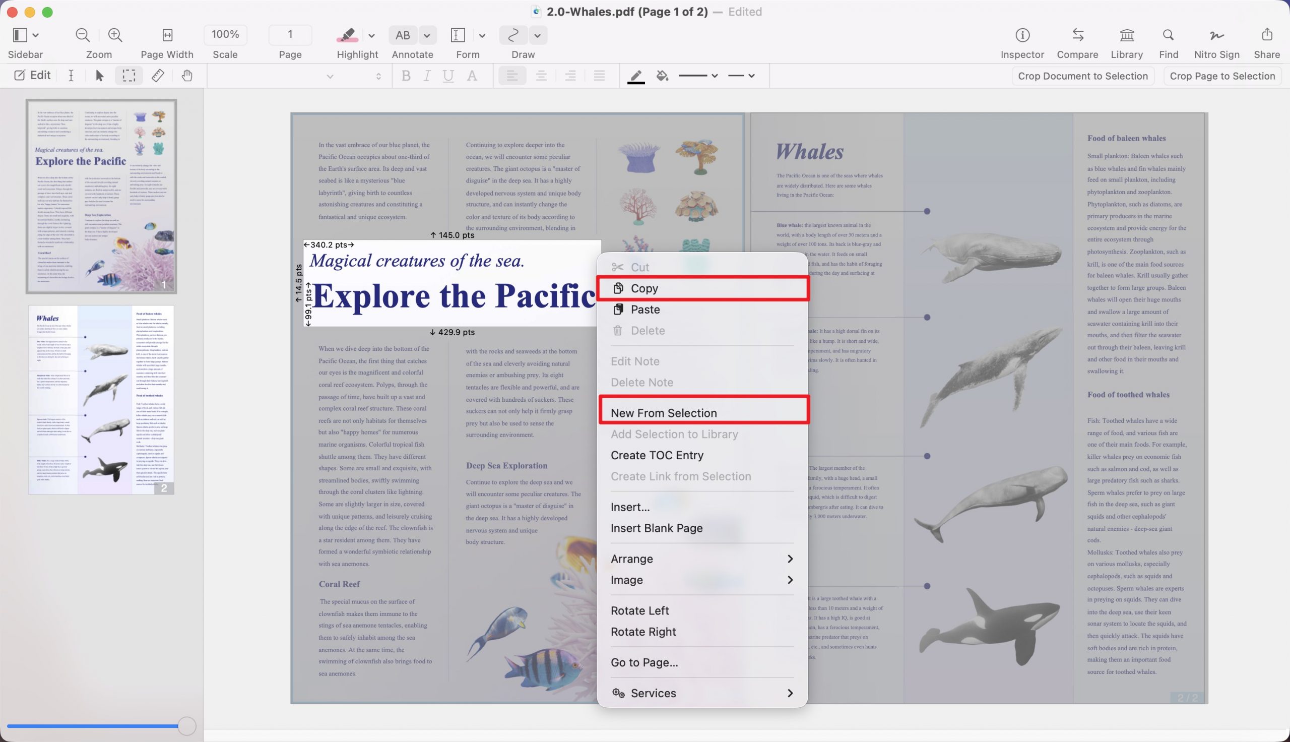Image resolution: width=1290 pixels, height=742 pixels.
Task: Open the Inspector panel
Action: point(1022,35)
